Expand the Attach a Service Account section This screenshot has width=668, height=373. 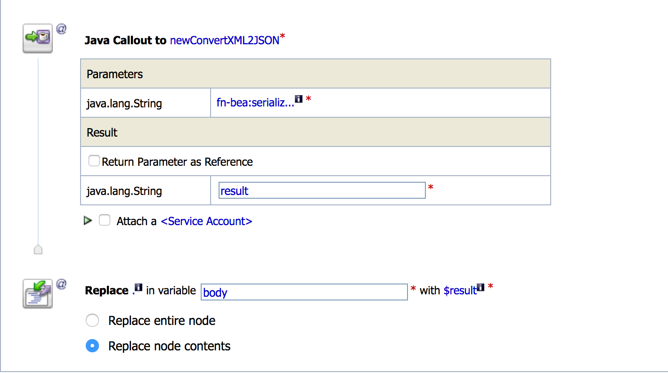click(88, 220)
